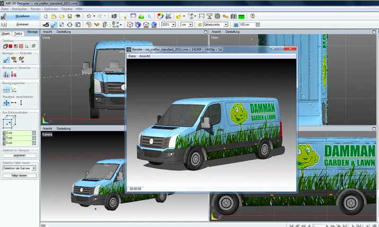Viewport: 379px width, 227px height.
Task: Expand the align tool dropdown arrow
Action: pos(120,25)
